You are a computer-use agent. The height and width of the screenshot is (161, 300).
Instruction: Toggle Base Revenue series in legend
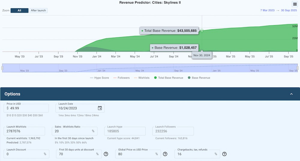pyautogui.click(x=199, y=78)
